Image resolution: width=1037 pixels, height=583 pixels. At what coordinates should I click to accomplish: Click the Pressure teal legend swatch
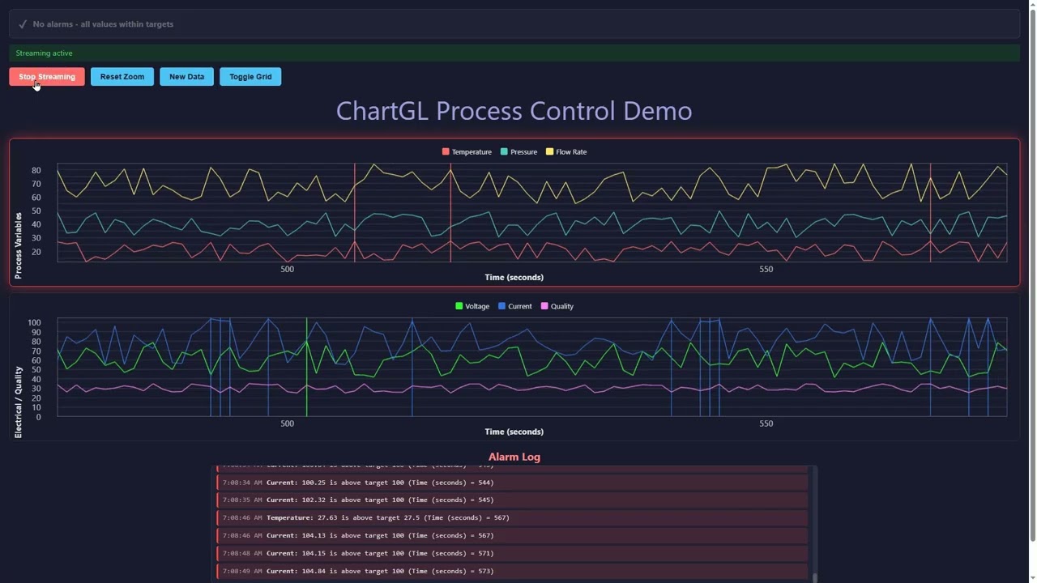[504, 152]
